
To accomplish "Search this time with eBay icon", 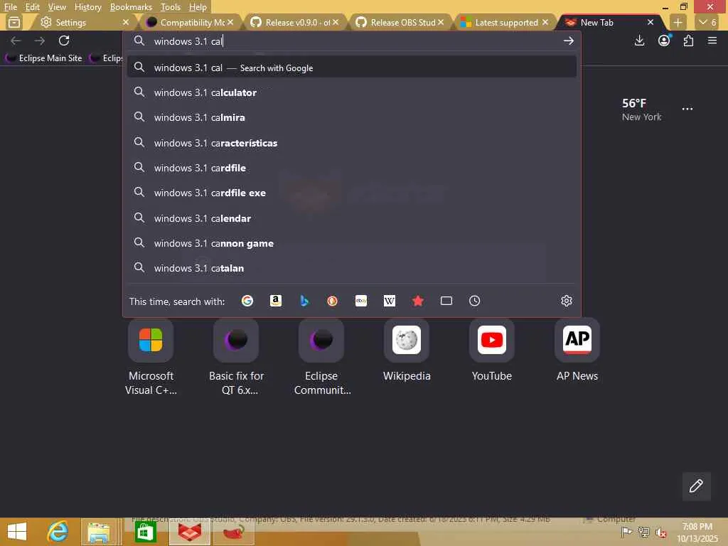I will click(x=361, y=301).
